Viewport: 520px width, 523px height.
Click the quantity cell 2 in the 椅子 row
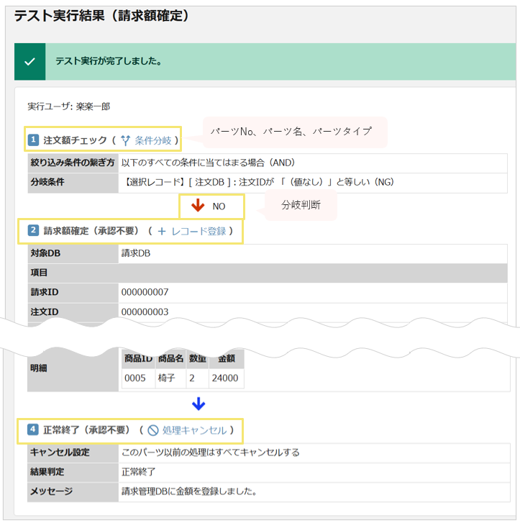coord(198,378)
